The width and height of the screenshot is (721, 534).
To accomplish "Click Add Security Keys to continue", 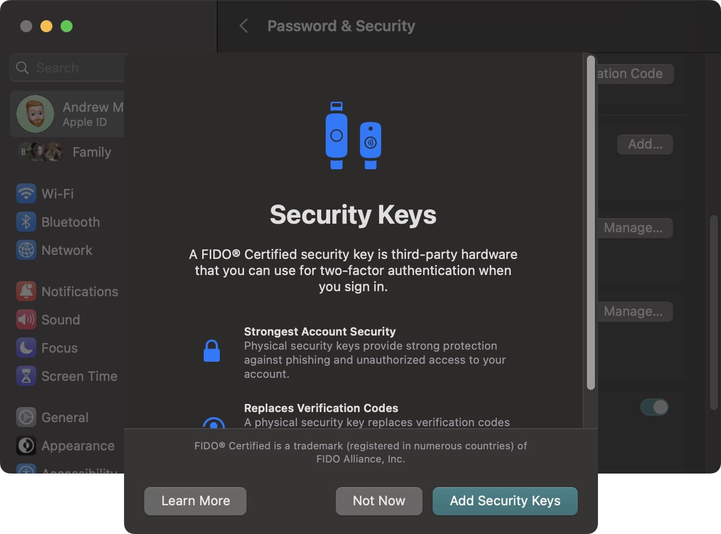I will [505, 501].
